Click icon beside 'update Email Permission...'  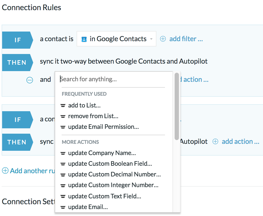(63, 127)
